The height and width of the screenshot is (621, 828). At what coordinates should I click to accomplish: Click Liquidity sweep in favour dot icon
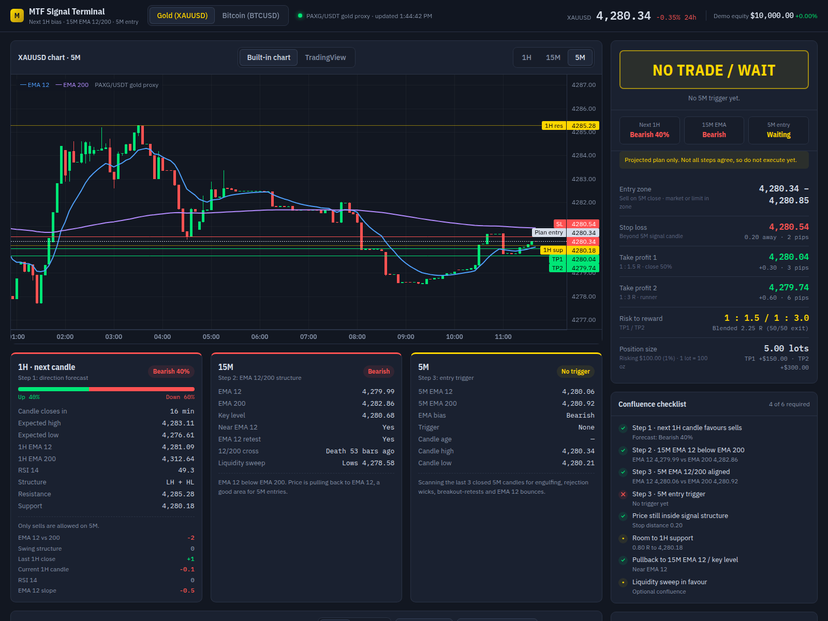coord(623,582)
